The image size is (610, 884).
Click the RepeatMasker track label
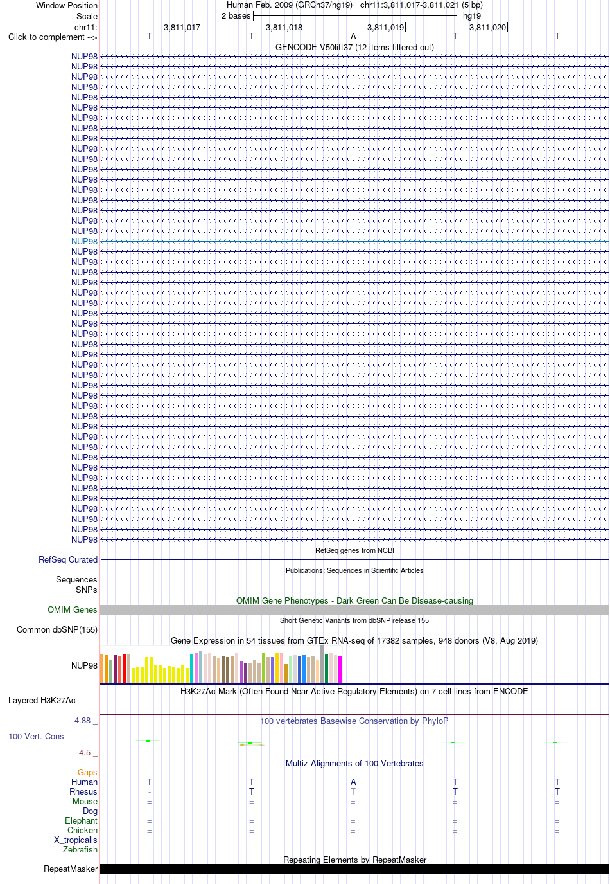click(x=71, y=869)
